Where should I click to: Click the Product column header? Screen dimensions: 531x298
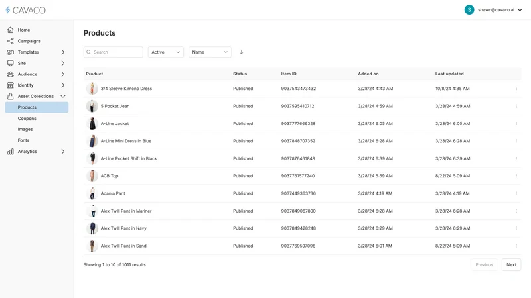94,74
